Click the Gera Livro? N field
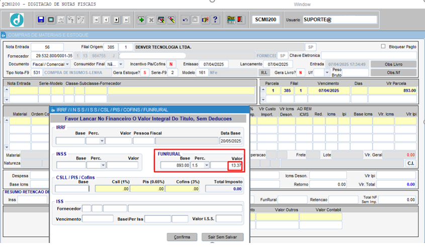The width and height of the screenshot is (425, 247). click(300, 72)
